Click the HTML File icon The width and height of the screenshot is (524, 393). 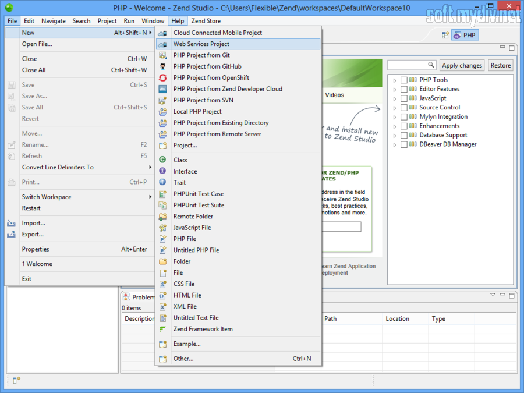[x=162, y=295]
